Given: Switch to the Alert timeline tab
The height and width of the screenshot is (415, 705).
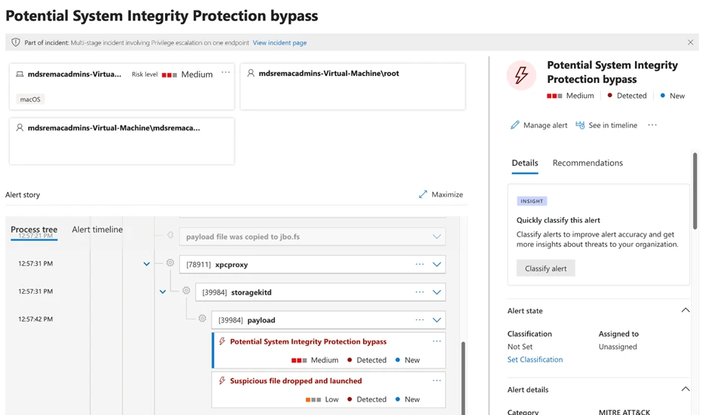Looking at the screenshot, I should tap(97, 230).
